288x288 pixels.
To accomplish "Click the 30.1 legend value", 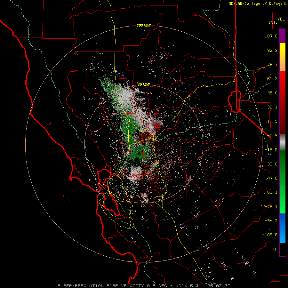I will coord(272,107).
